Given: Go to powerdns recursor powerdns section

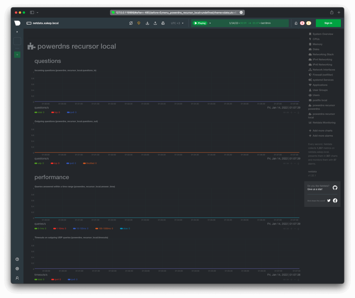Looking at the screenshot, I should pos(322,107).
